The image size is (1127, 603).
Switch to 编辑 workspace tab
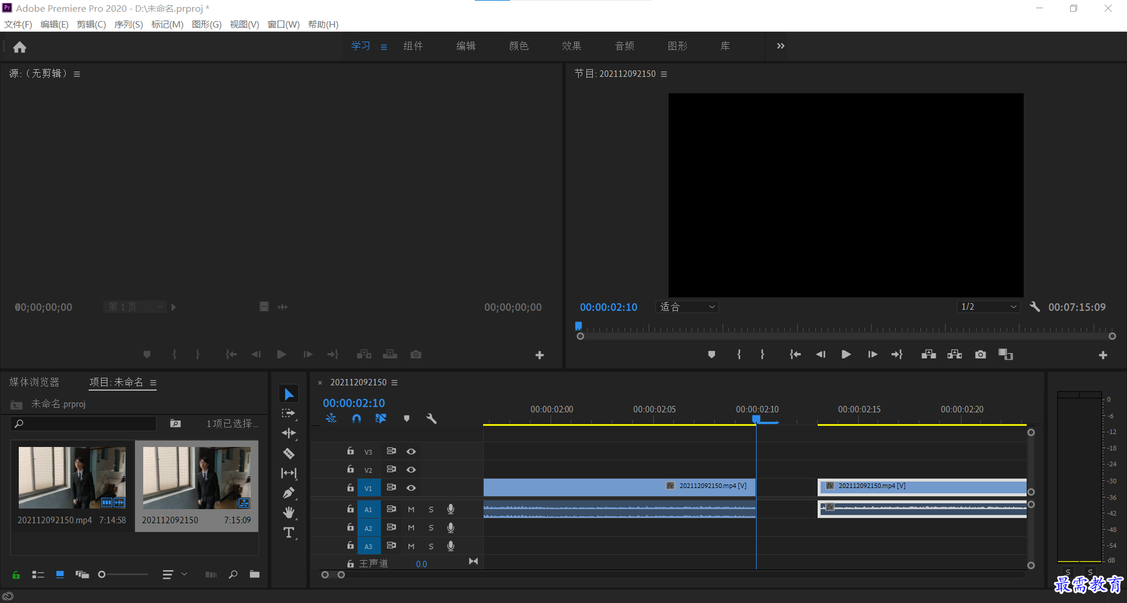(x=466, y=46)
